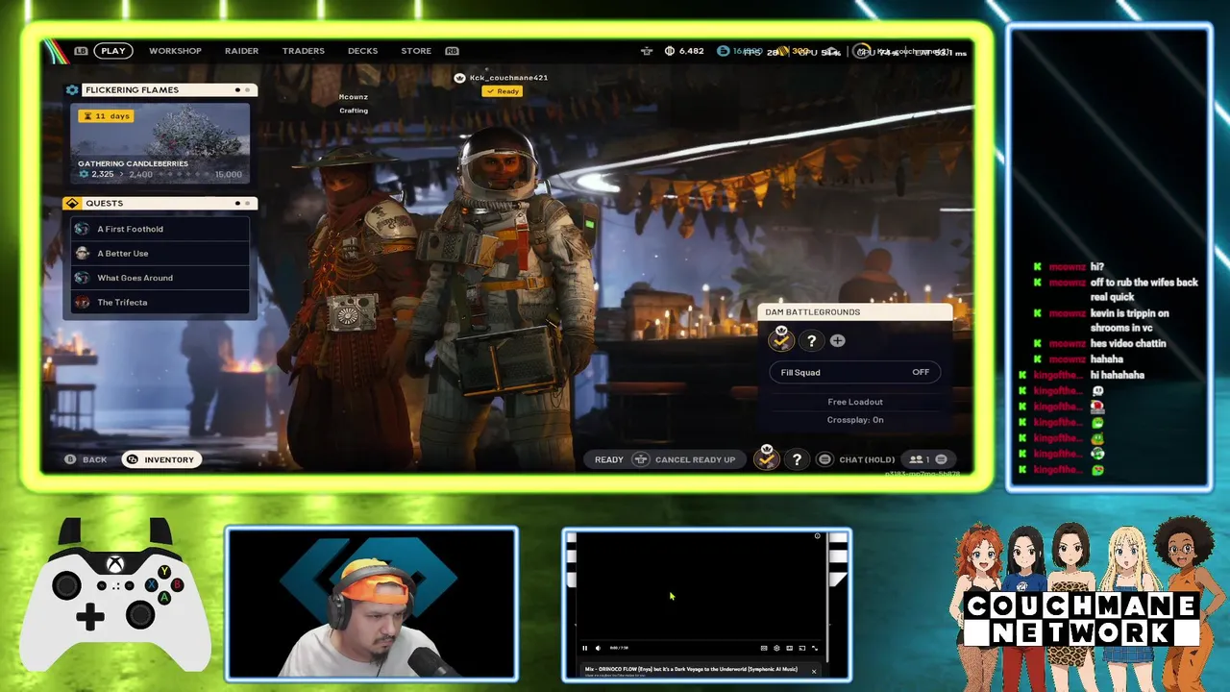
Task: Switch to the WORKSHOP tab
Action: click(x=175, y=51)
